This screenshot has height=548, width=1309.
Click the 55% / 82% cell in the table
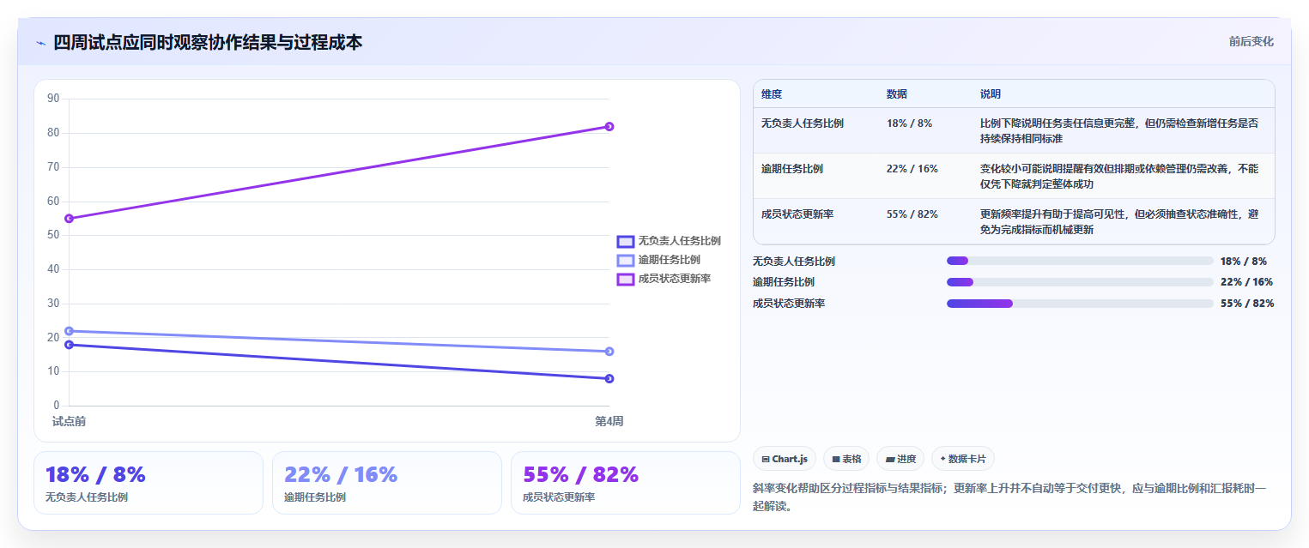click(912, 214)
